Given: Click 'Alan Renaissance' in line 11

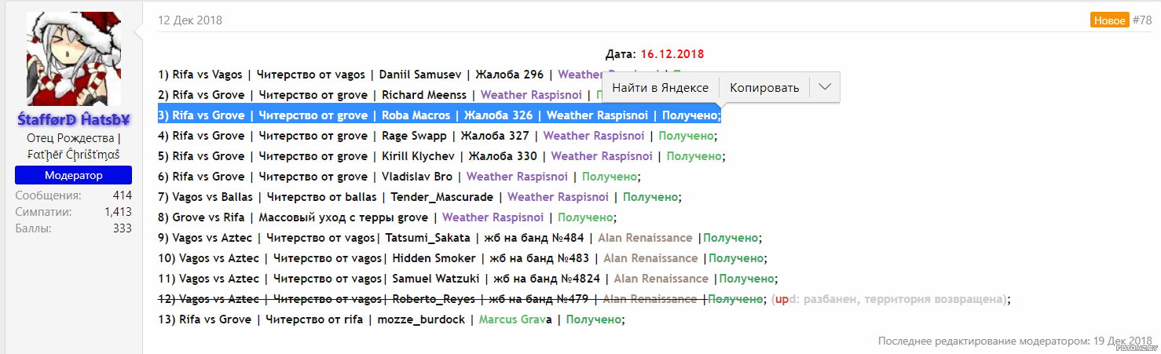Looking at the screenshot, I should 661,279.
